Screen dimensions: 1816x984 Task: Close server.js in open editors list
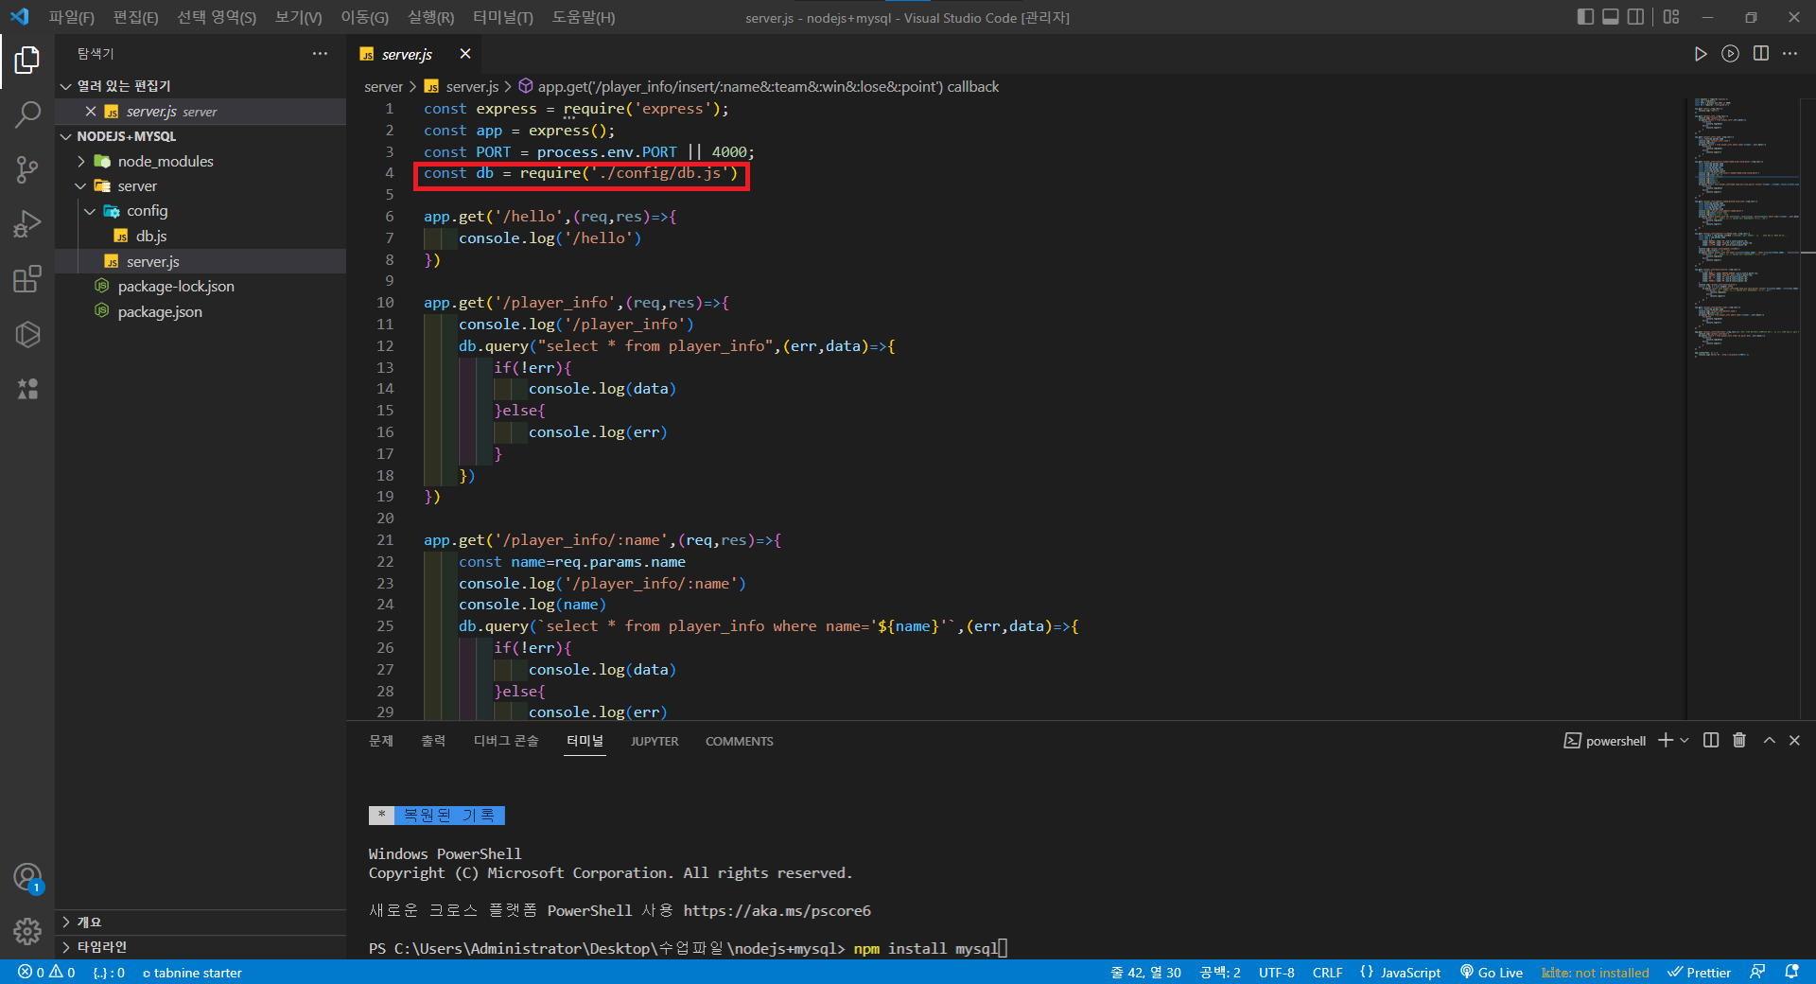click(91, 112)
